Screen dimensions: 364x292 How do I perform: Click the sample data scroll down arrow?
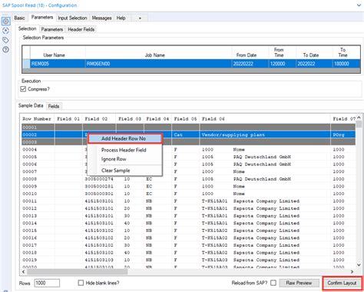(359, 265)
